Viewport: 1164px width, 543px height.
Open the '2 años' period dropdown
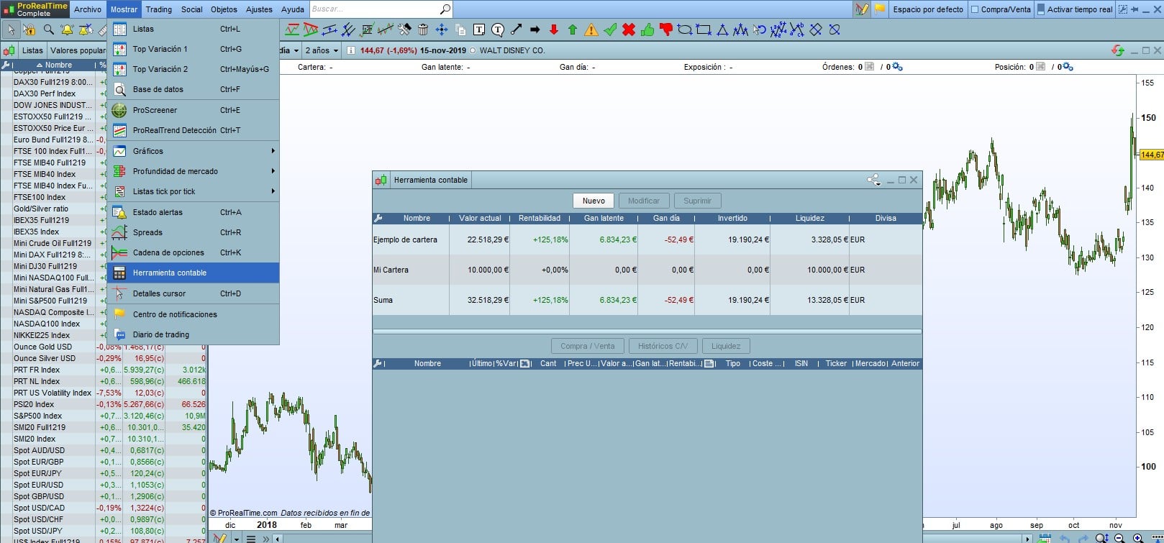tap(321, 50)
